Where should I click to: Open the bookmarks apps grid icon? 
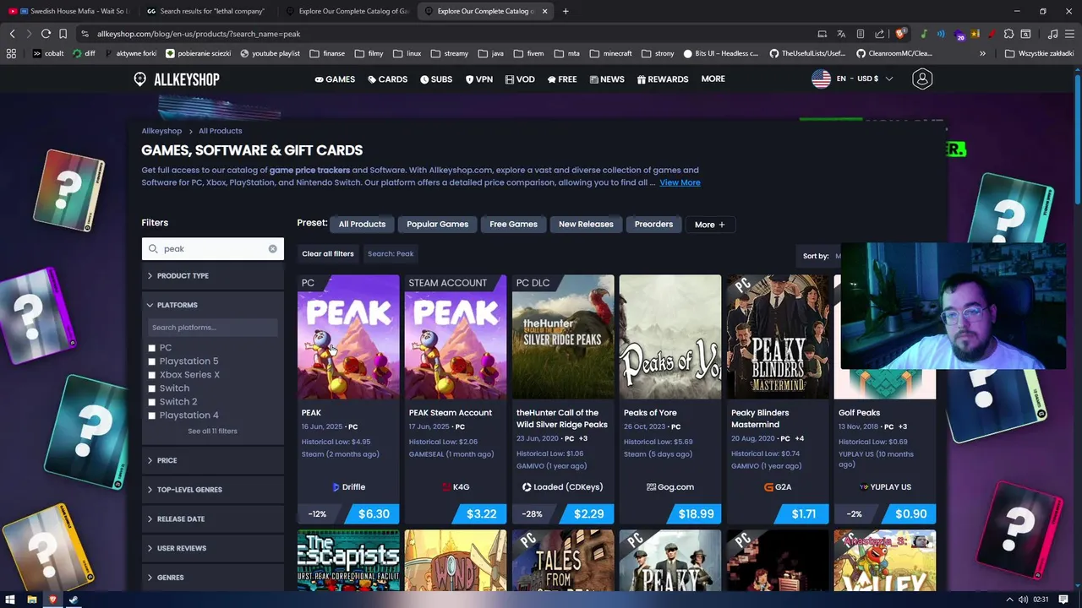(11, 53)
